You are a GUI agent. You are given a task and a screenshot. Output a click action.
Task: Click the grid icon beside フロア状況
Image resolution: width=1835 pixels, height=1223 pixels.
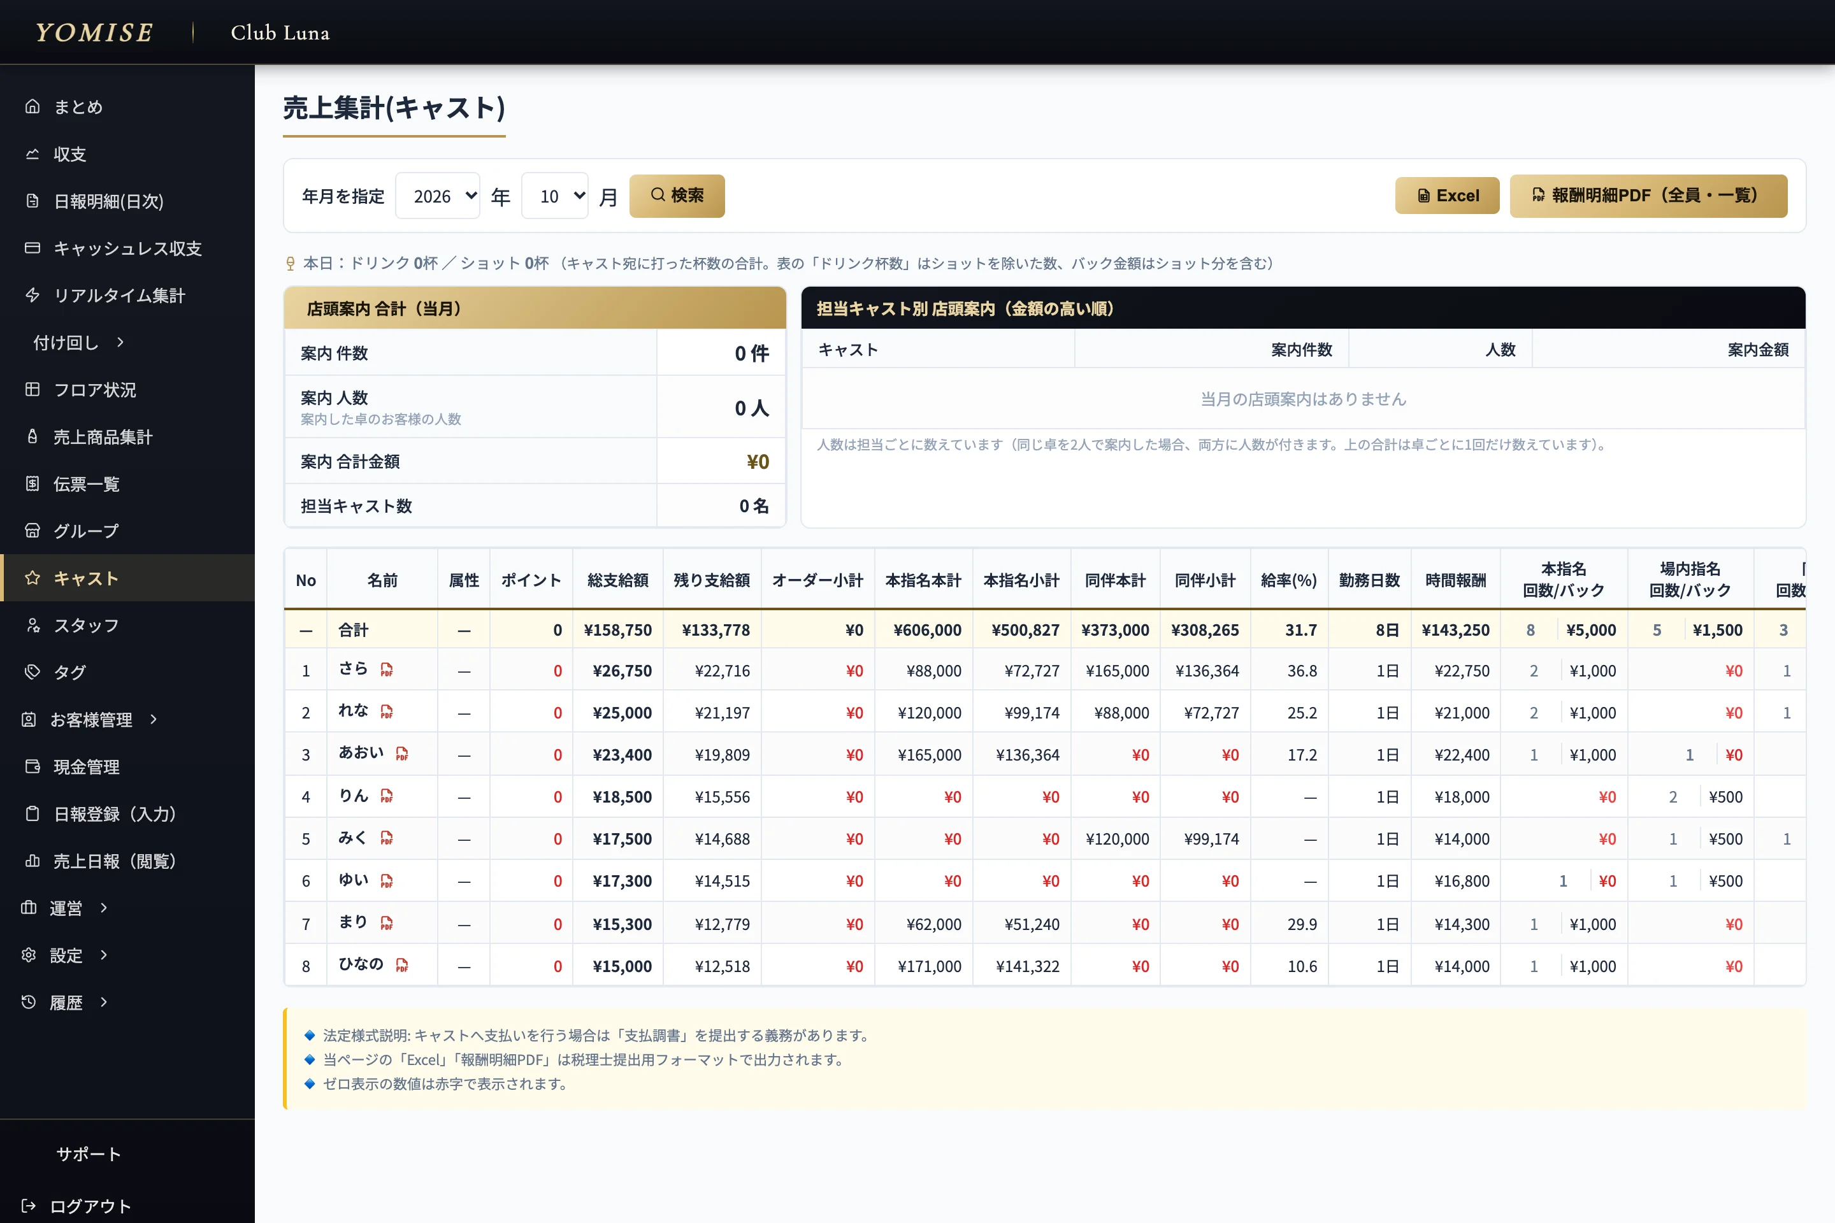point(32,389)
